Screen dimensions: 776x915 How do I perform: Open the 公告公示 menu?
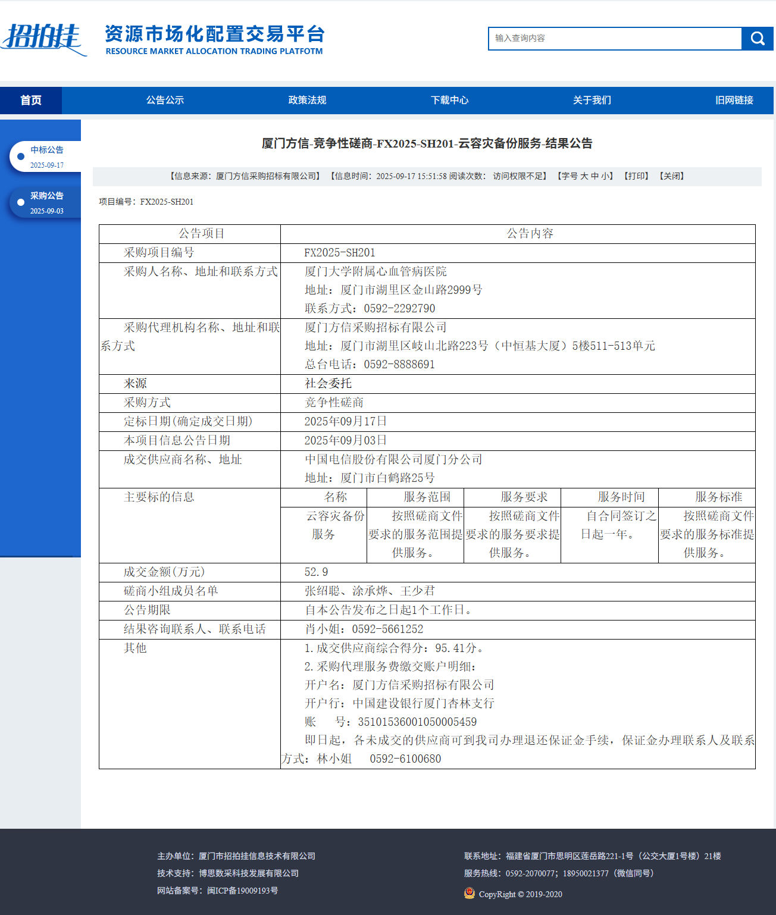[165, 100]
